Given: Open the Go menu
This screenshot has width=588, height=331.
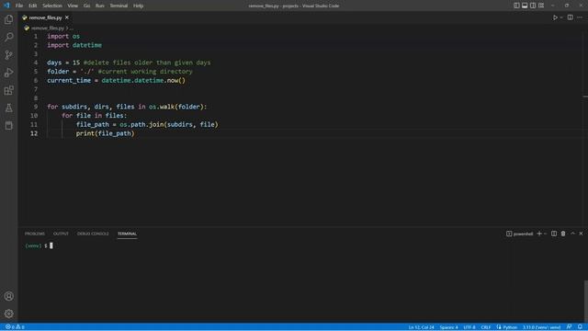Looking at the screenshot, I should (86, 6).
